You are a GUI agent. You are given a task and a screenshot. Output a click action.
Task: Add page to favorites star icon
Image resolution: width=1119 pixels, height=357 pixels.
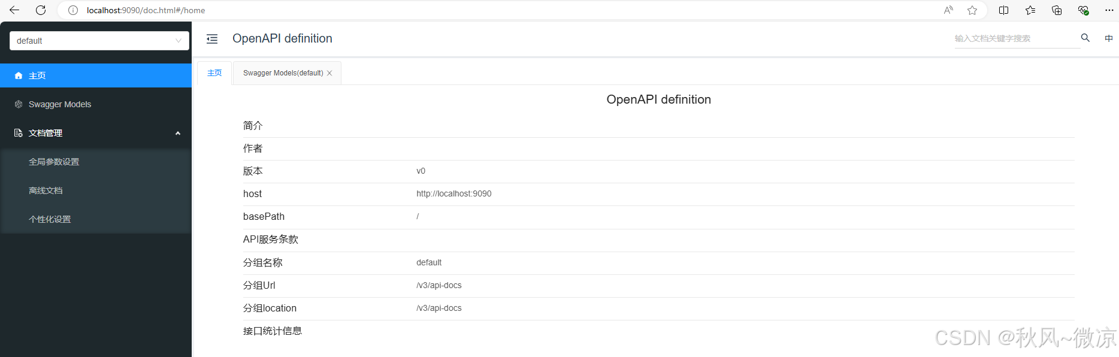coord(972,10)
